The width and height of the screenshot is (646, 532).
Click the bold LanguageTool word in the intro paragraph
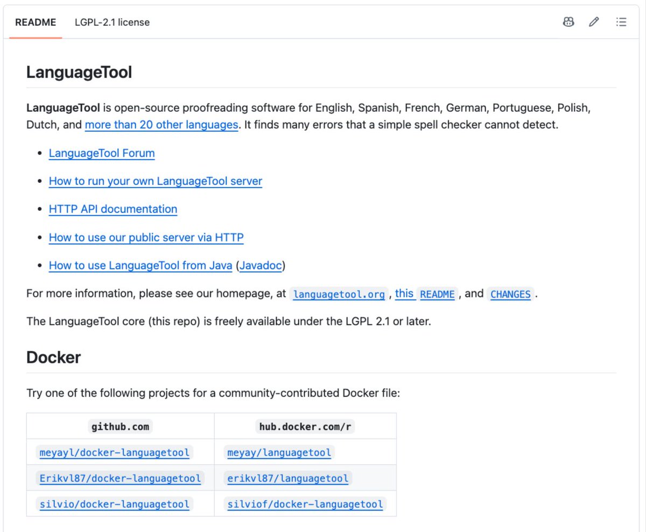(x=63, y=108)
